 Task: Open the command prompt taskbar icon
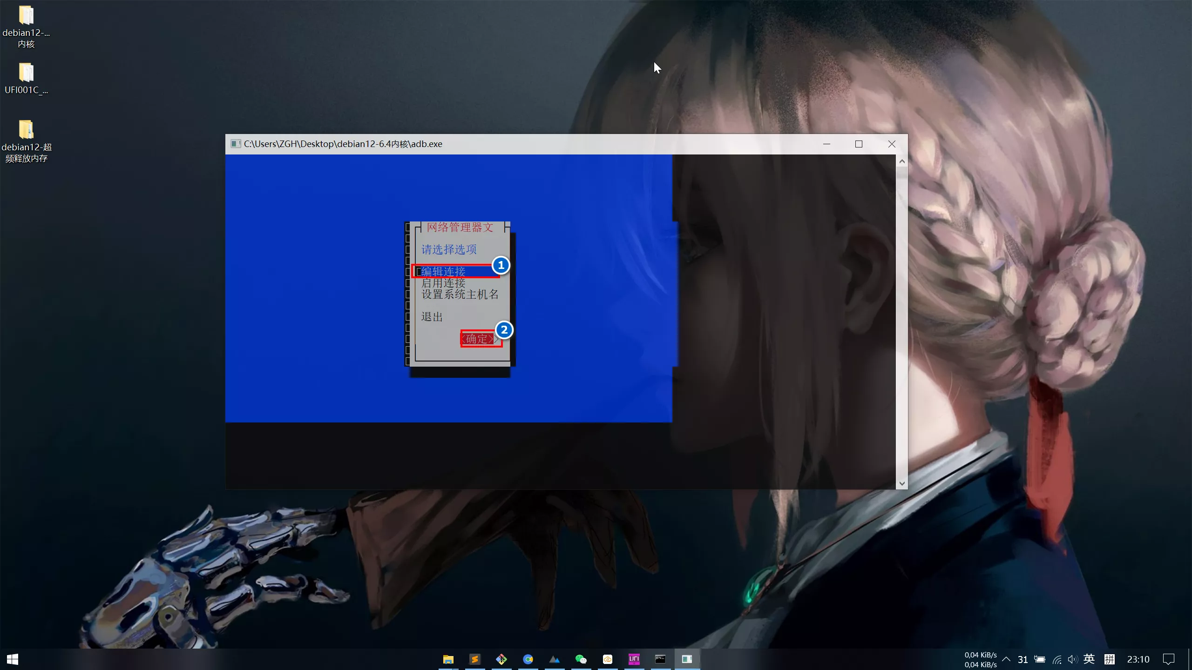(660, 659)
